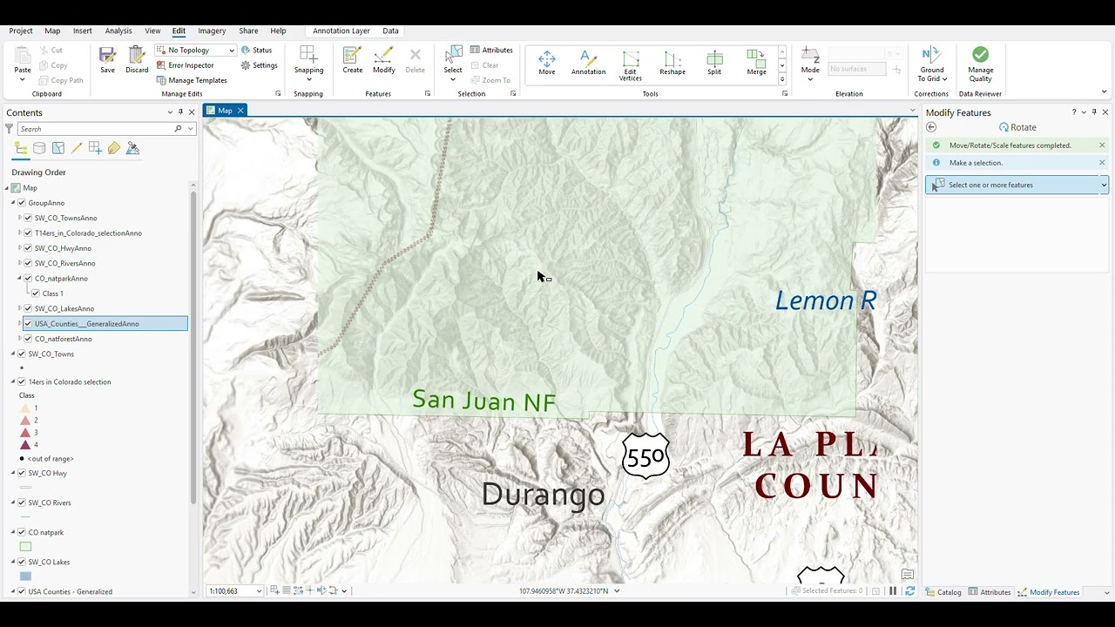Switch to List By Perspective Imagery view
The image size is (1115, 627).
(132, 148)
